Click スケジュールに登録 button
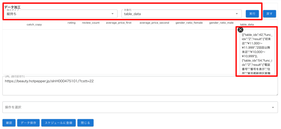This screenshot has width=281, height=129. [x=58, y=123]
